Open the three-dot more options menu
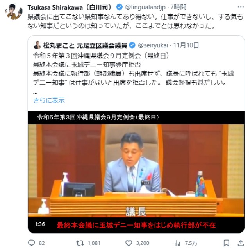The width and height of the screenshot is (250, 248). tap(241, 7)
